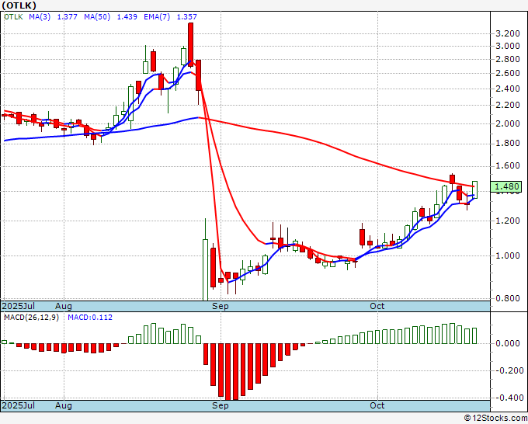
Task: Open the 12Stocks.com credit link
Action: [x=495, y=419]
